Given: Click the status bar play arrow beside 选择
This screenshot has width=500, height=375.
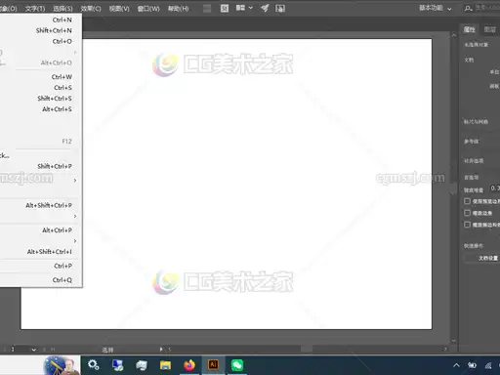Looking at the screenshot, I should click(161, 350).
